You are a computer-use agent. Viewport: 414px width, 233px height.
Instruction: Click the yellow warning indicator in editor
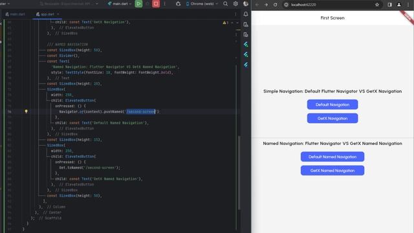(x=226, y=23)
